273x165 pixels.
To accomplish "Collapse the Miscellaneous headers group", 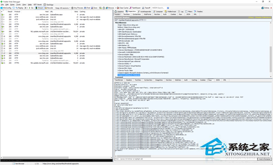I will 121,23.
